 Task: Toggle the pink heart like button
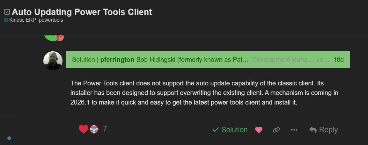click(x=259, y=130)
